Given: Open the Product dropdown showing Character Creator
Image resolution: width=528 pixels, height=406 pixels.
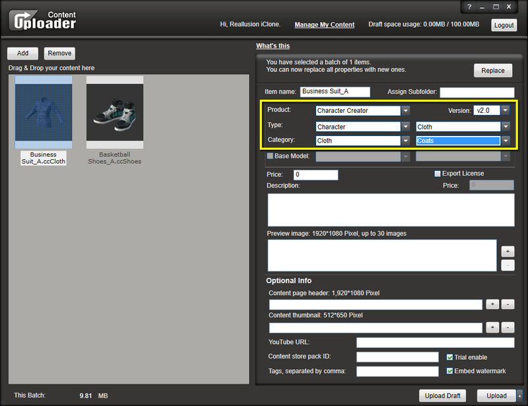Looking at the screenshot, I should click(x=406, y=111).
